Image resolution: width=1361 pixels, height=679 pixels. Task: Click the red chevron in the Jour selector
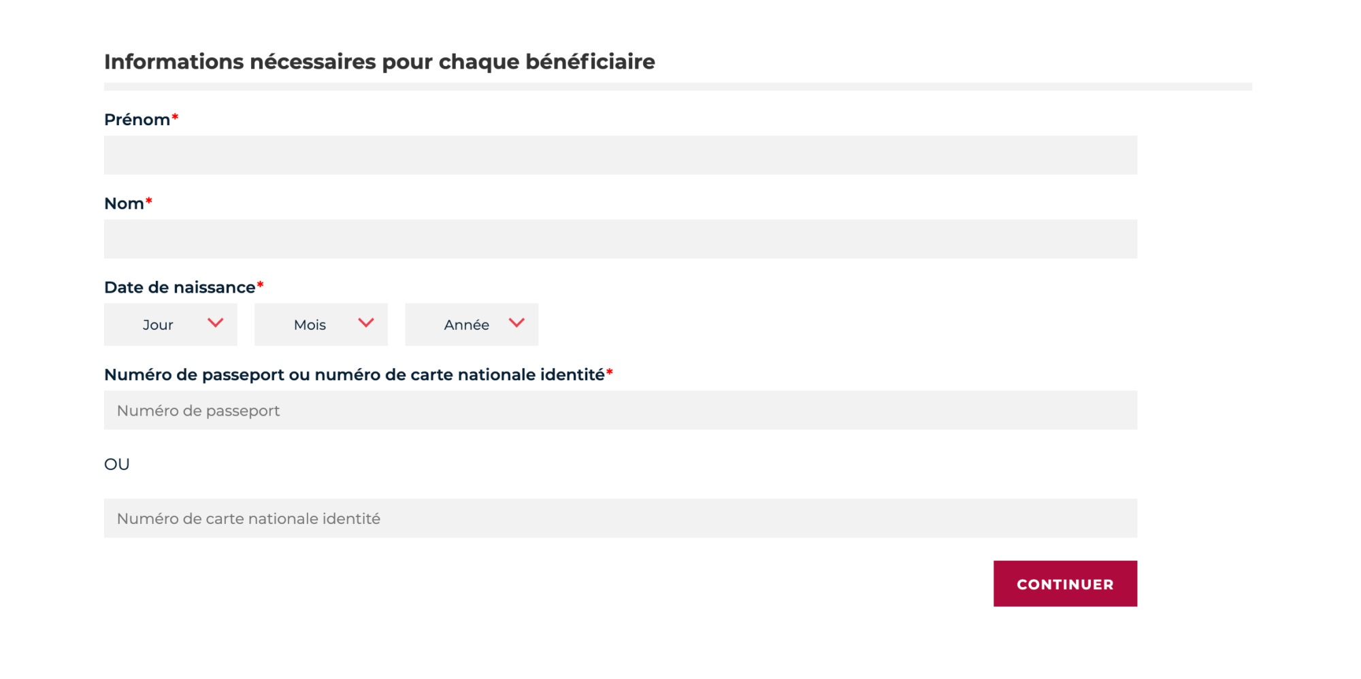[x=215, y=322]
